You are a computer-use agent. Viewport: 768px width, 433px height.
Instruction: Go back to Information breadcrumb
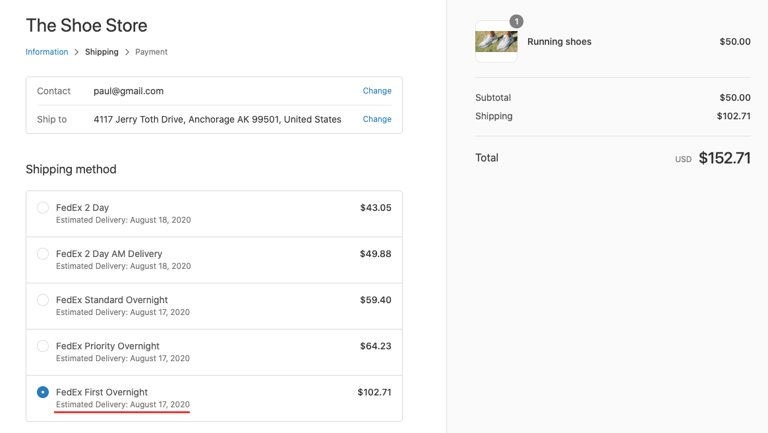pyautogui.click(x=47, y=52)
